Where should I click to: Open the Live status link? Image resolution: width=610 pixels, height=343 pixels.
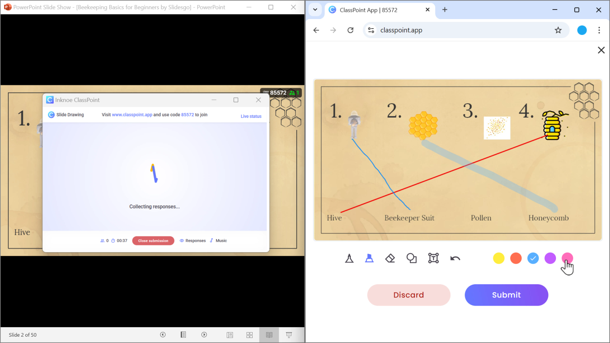point(251,116)
